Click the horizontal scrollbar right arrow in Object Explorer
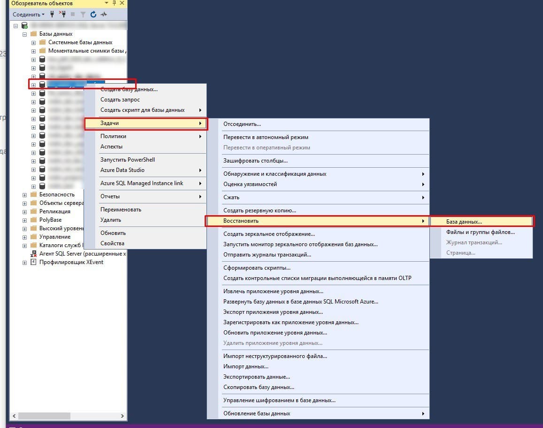 (x=123, y=416)
